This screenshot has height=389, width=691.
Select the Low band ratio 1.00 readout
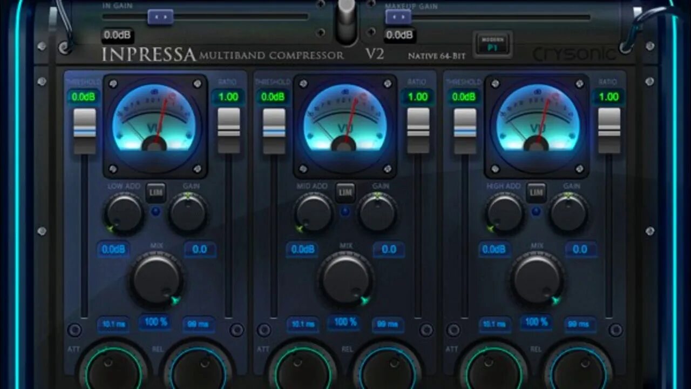[x=228, y=97]
